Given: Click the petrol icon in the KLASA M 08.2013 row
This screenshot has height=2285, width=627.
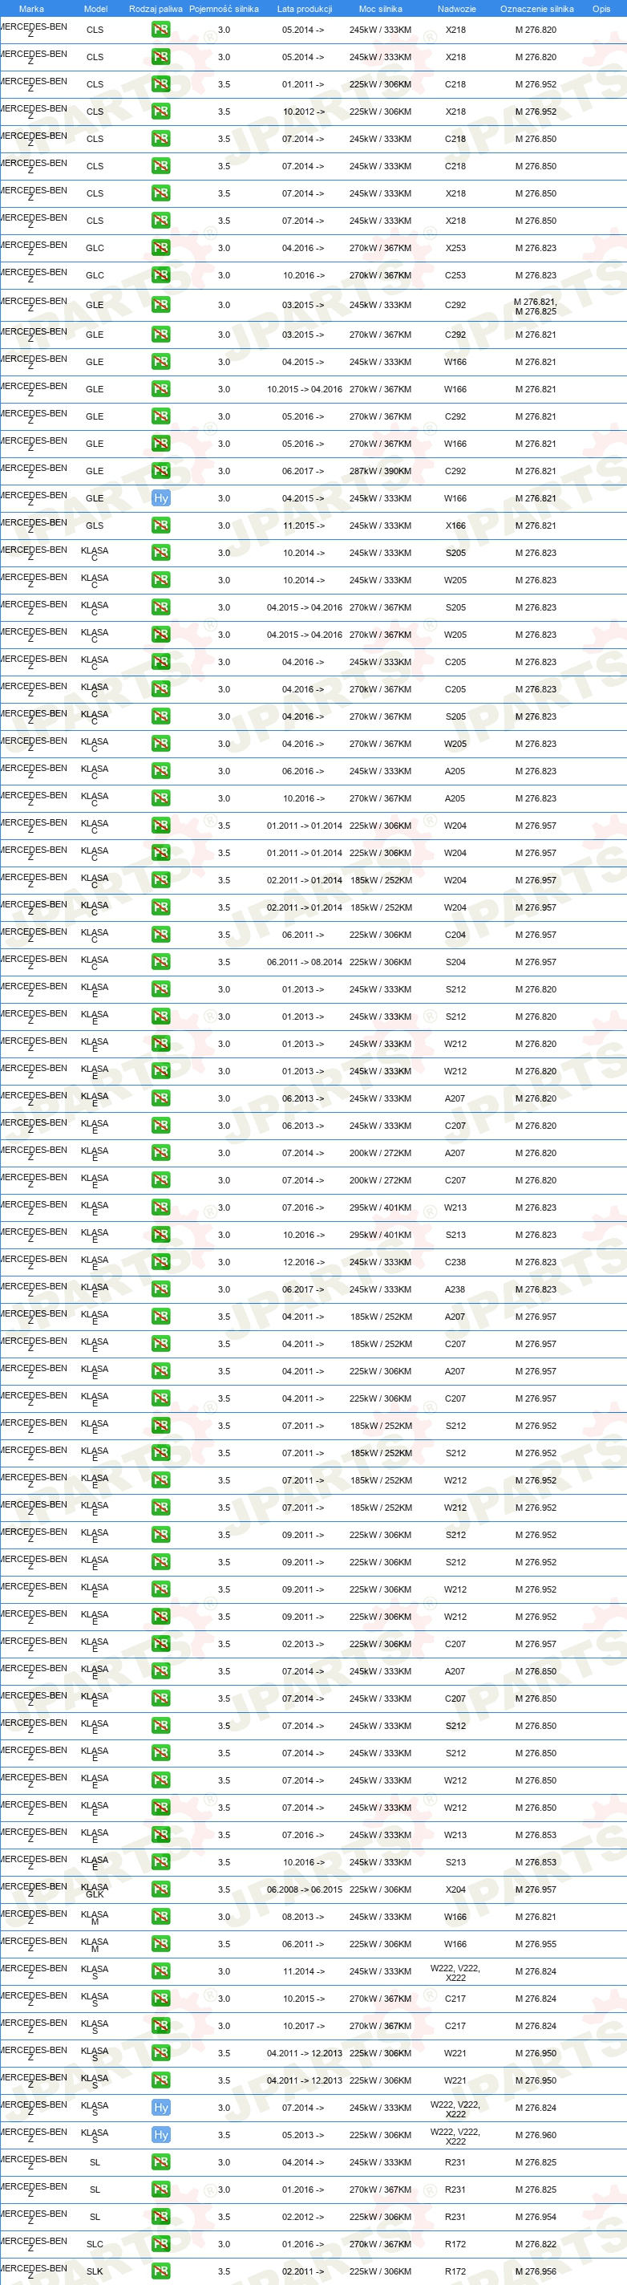Looking at the screenshot, I should pos(160,1917).
